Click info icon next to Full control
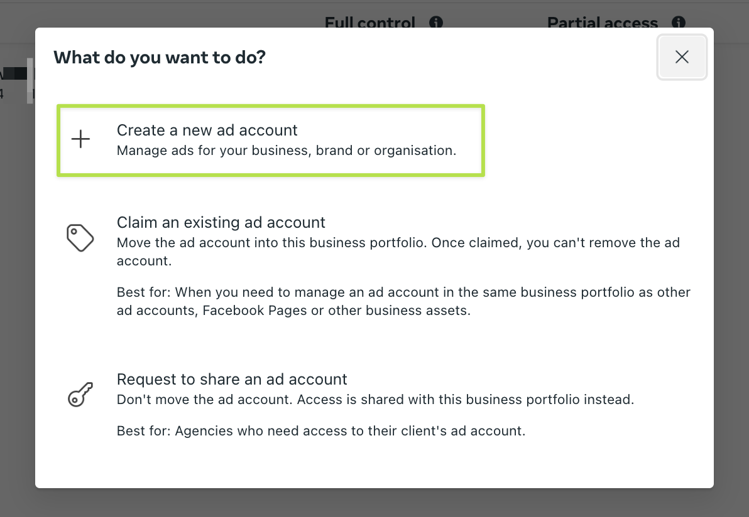The height and width of the screenshot is (517, 749). 436,23
